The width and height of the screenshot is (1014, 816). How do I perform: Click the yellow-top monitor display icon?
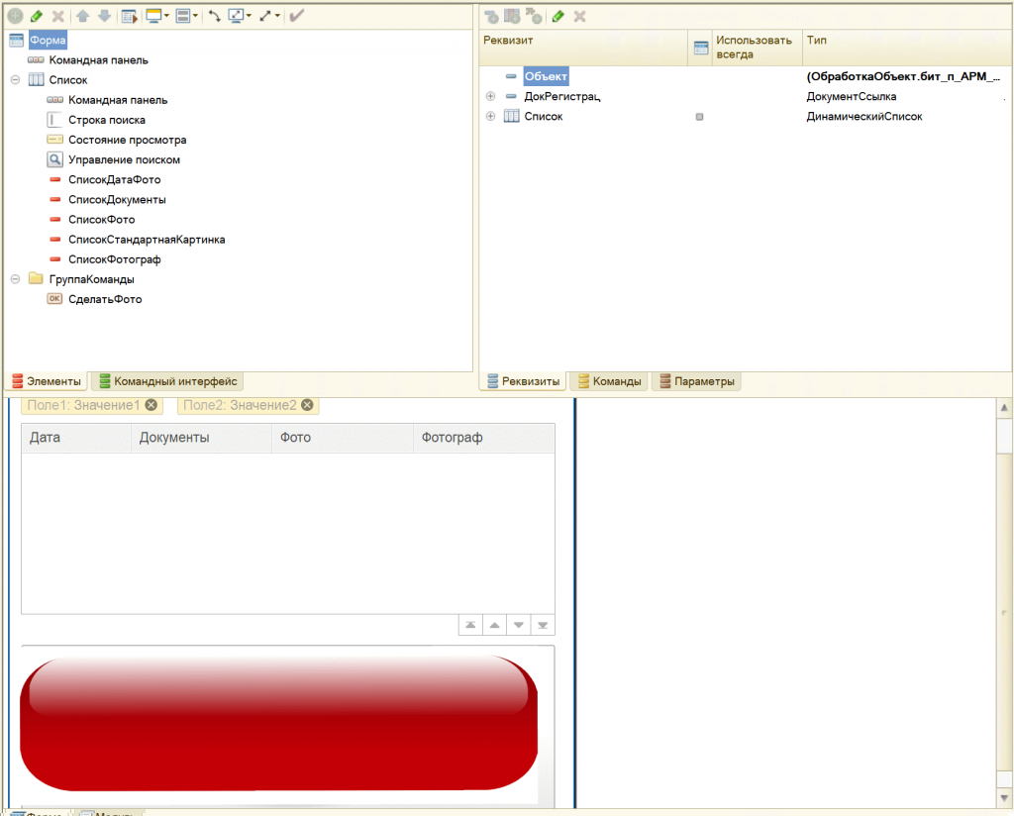[x=153, y=16]
